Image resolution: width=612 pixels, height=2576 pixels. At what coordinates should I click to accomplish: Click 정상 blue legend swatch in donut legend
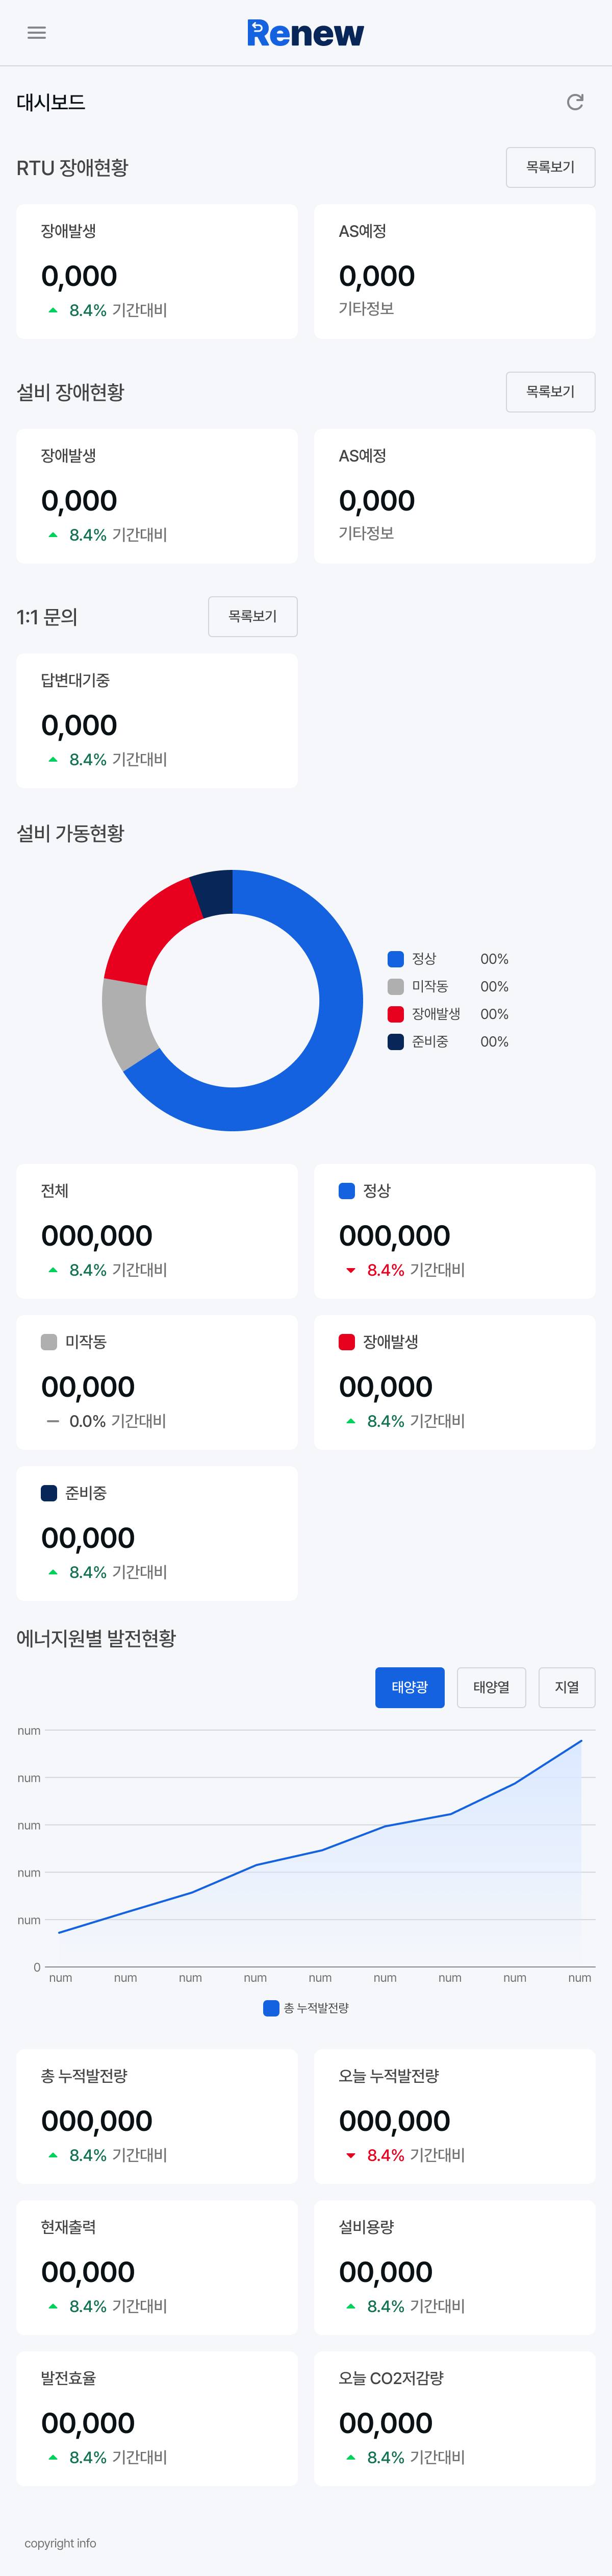pyautogui.click(x=395, y=959)
